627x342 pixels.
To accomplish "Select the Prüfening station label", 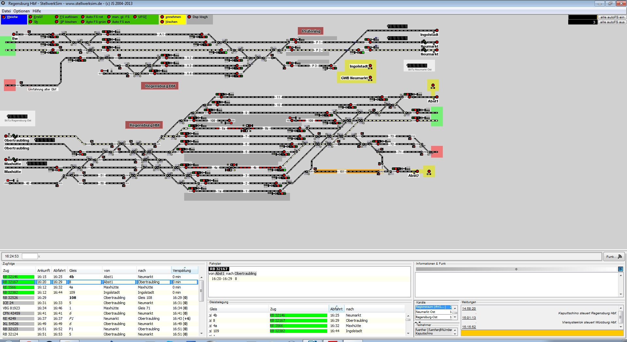I will click(311, 31).
